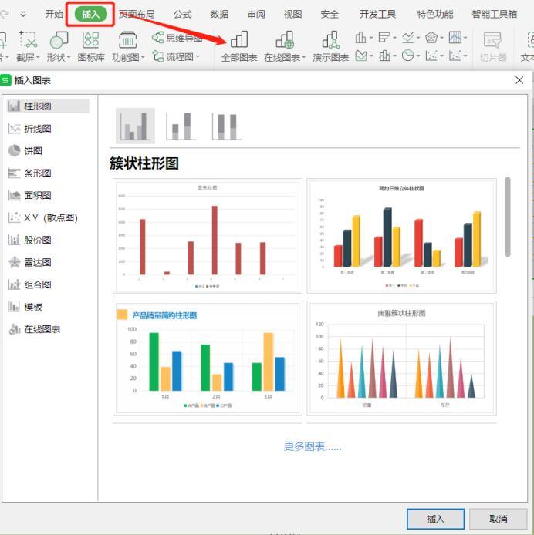The image size is (534, 535).
Task: Click the column chart ribbon icon
Action: point(361,37)
